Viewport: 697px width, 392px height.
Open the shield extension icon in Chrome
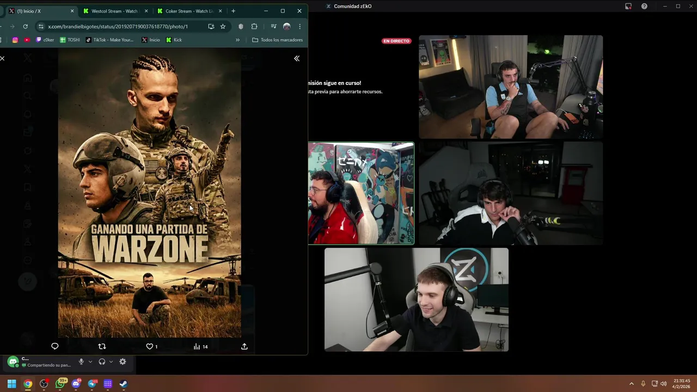[241, 26]
